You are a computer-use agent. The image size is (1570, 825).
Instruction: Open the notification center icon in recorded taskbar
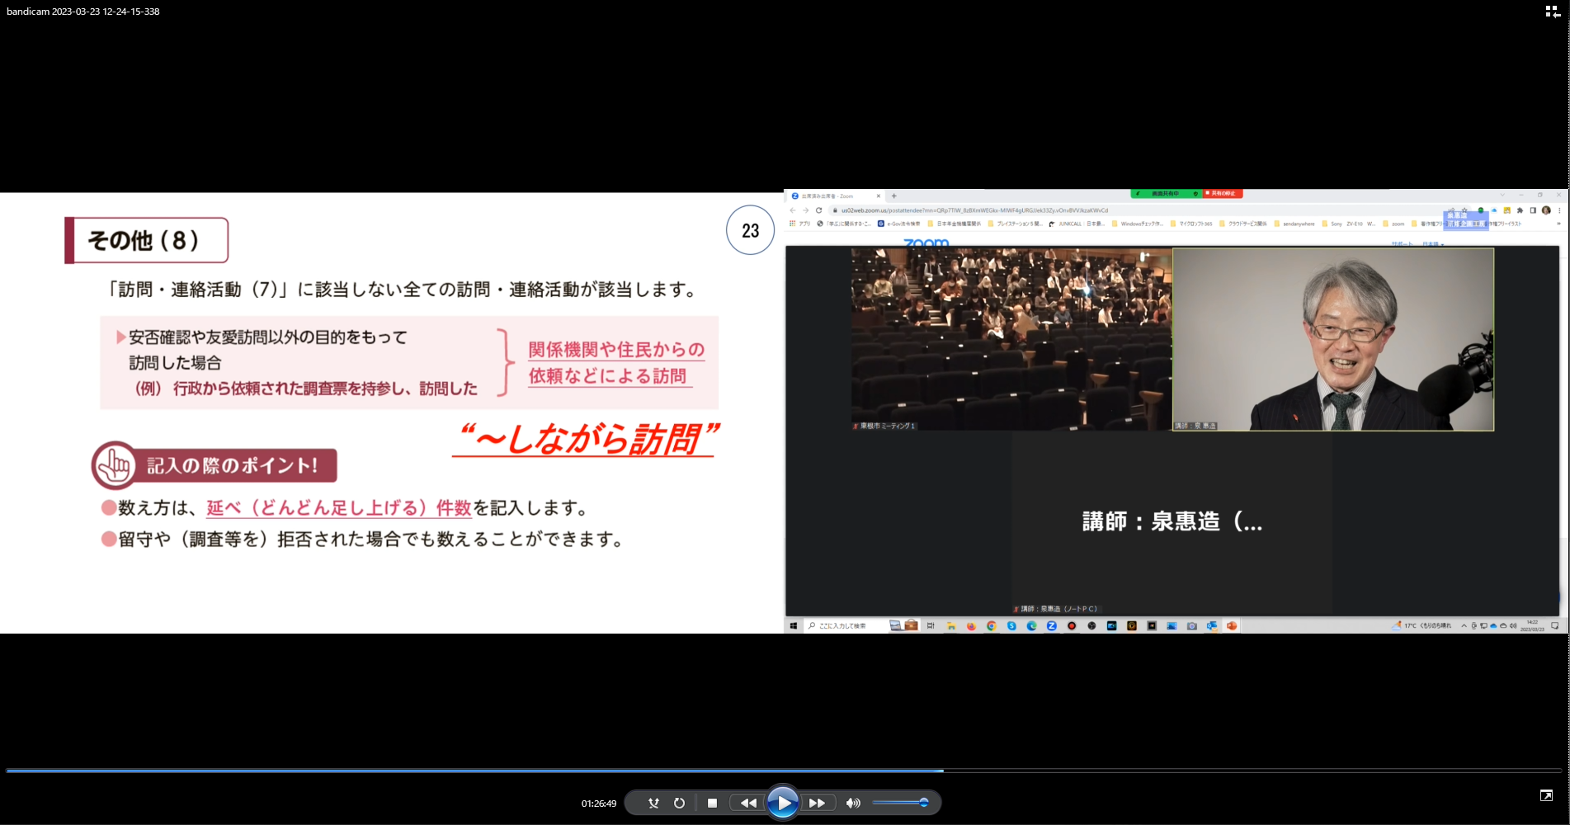1554,626
